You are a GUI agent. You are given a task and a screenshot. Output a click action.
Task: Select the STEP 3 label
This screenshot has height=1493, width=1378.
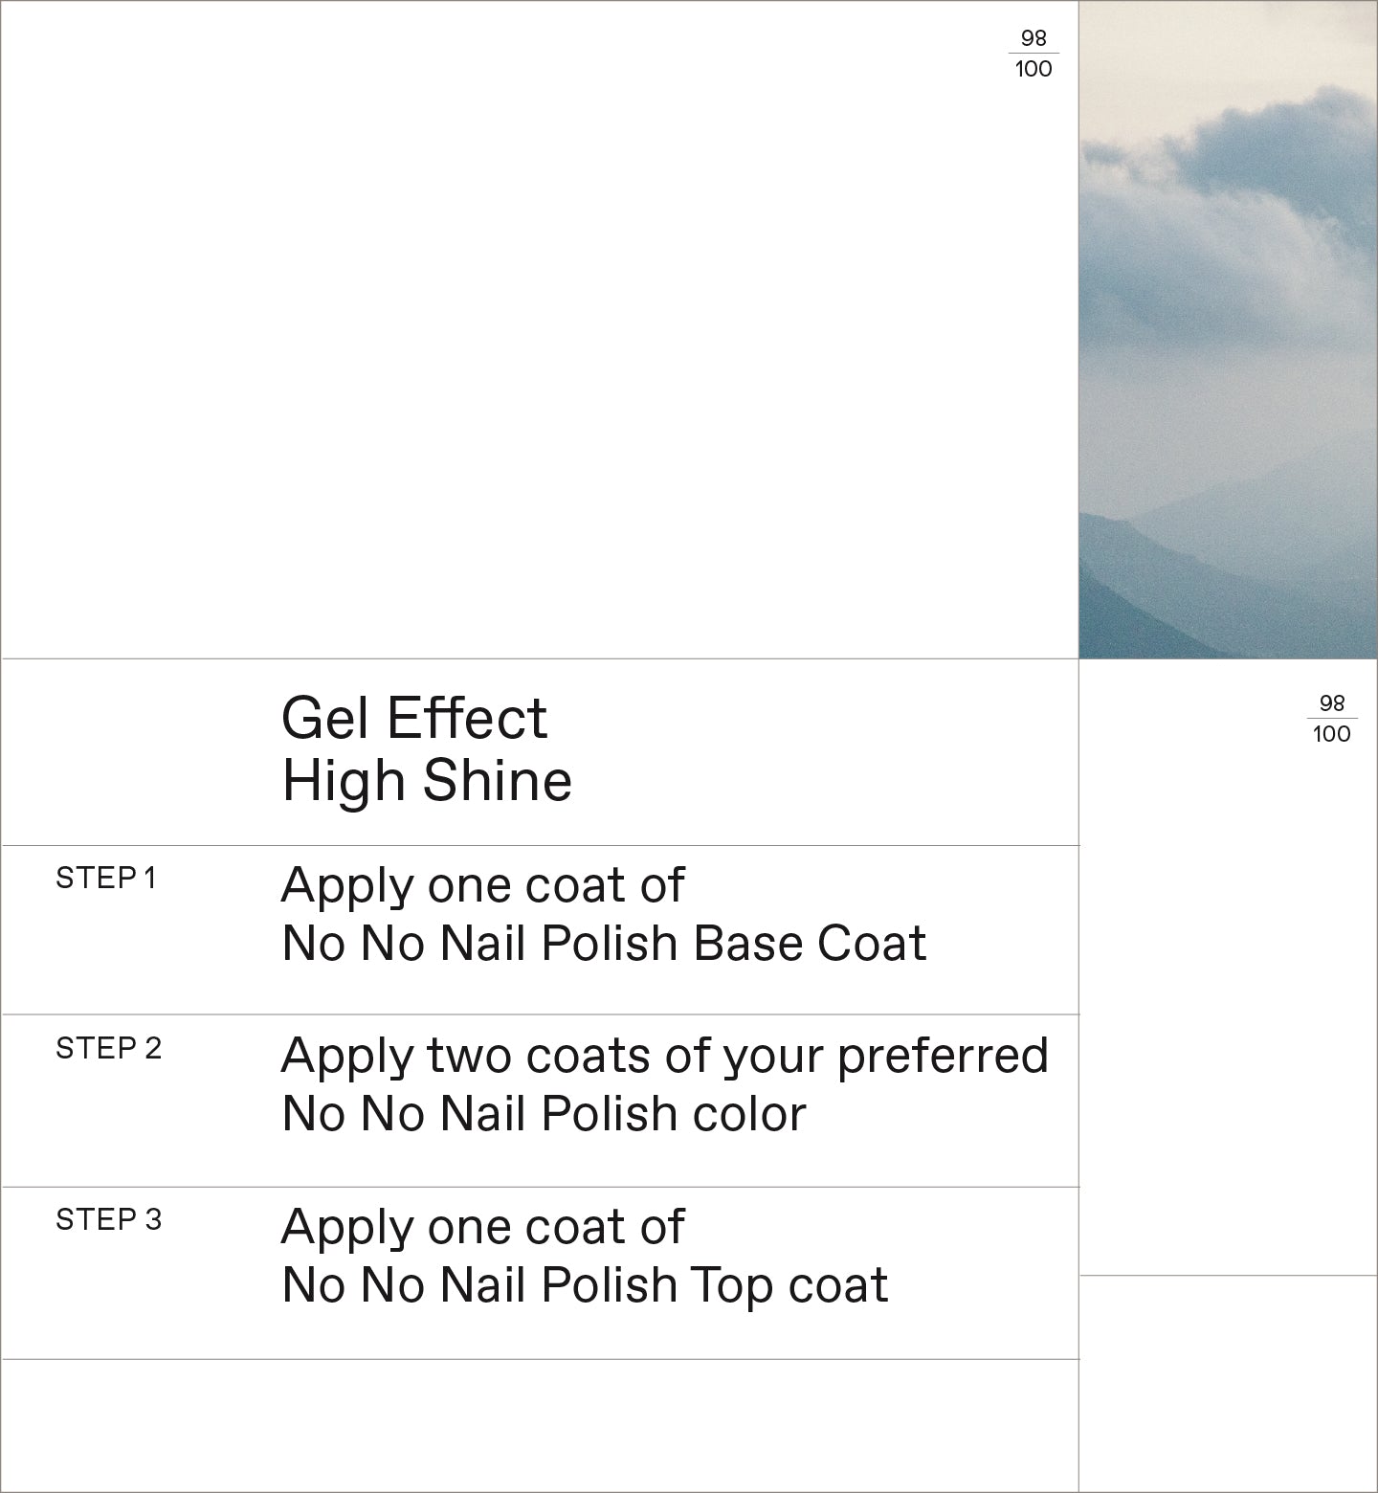pos(108,1219)
